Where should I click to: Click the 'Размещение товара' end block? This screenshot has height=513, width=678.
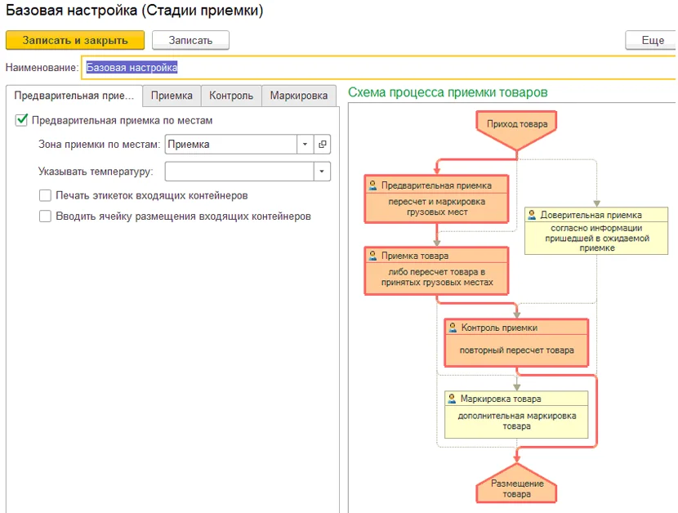[517, 484]
